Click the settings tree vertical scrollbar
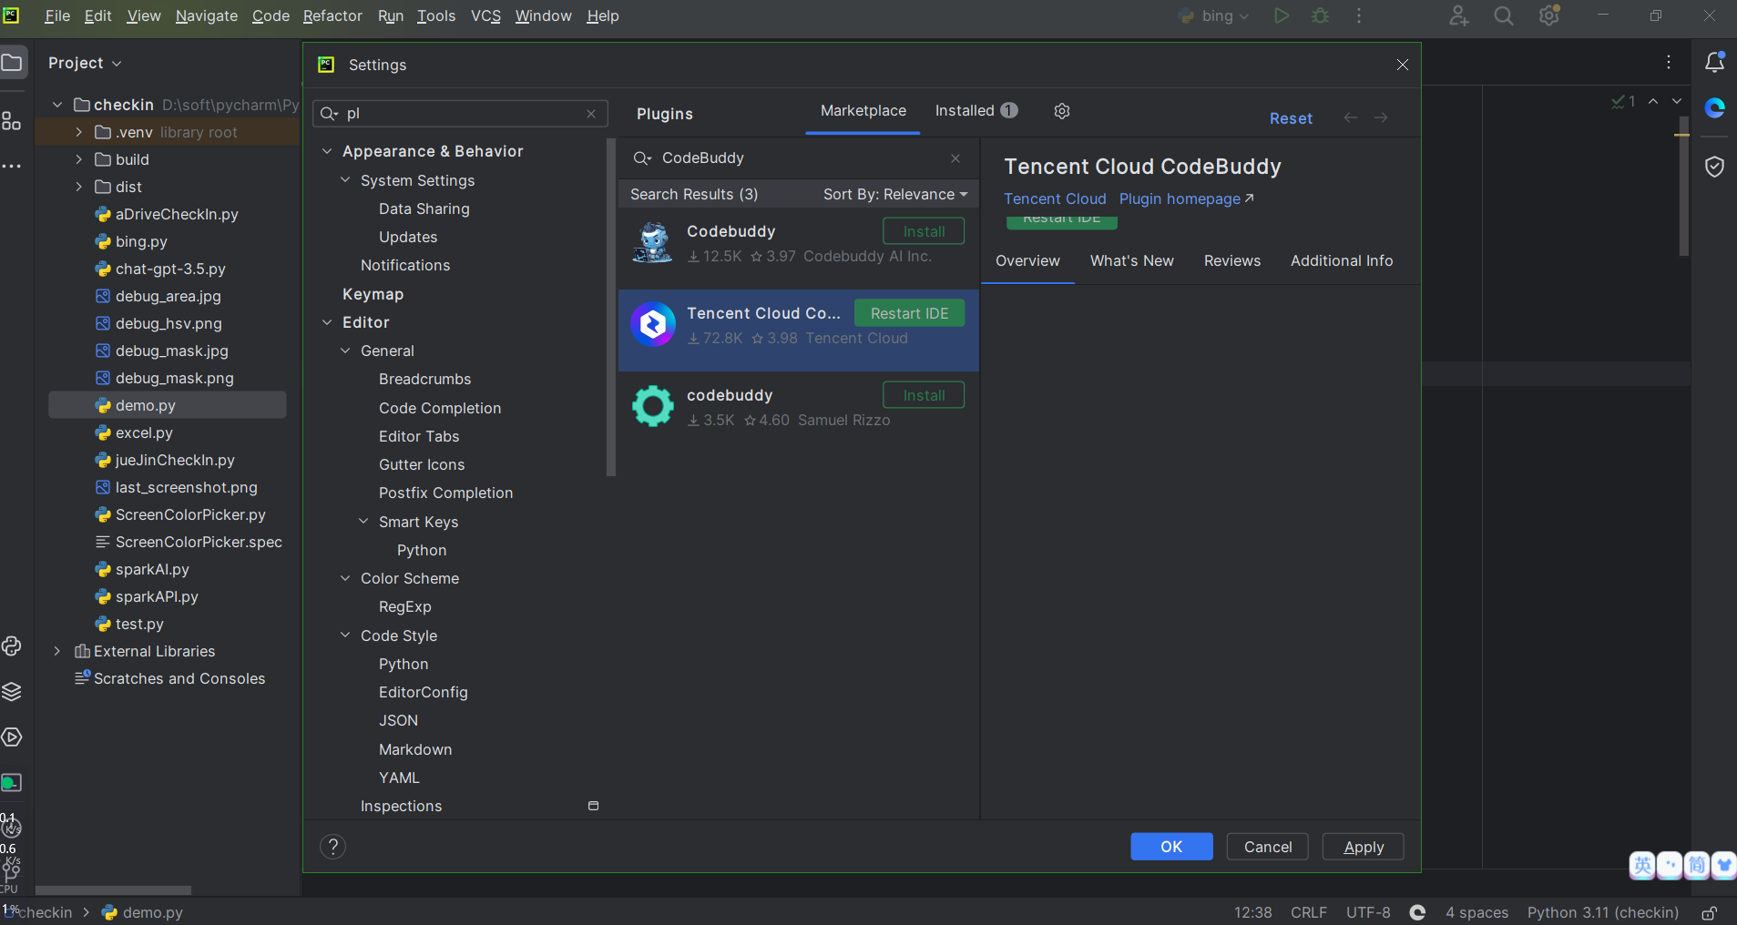The width and height of the screenshot is (1737, 925). [x=611, y=308]
